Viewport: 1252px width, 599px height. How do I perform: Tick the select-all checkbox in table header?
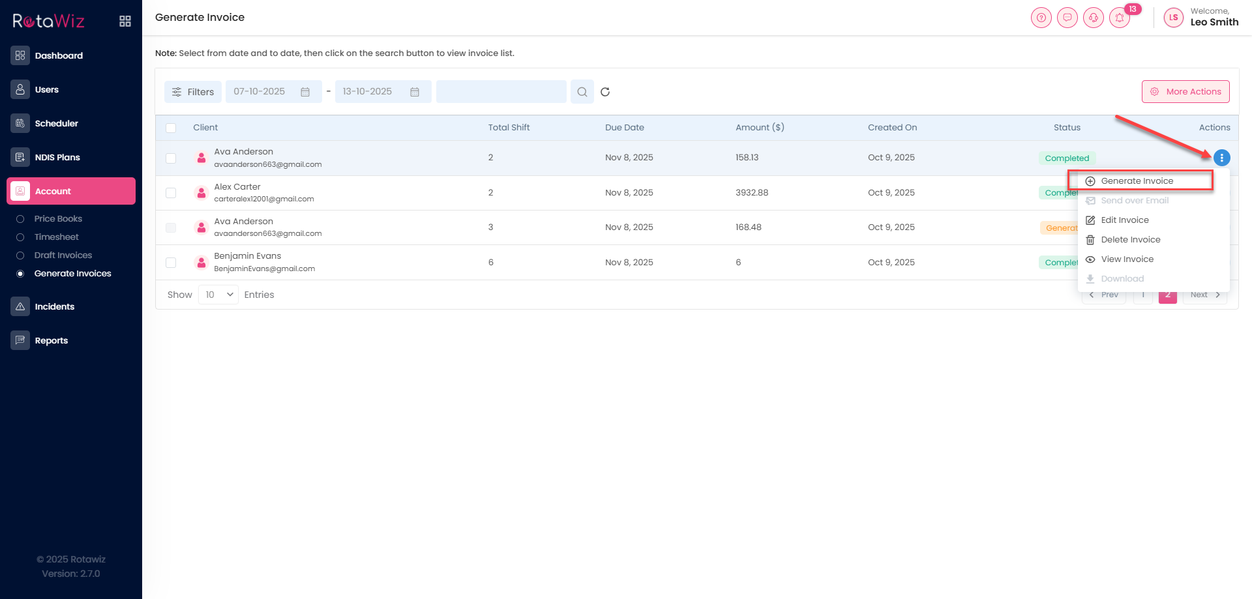click(171, 128)
